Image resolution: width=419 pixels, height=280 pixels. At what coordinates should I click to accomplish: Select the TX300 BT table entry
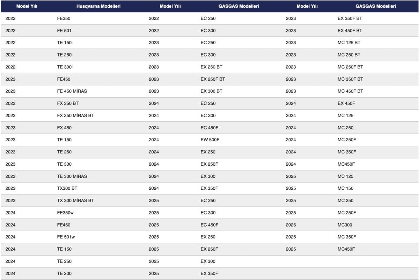[x=67, y=188]
